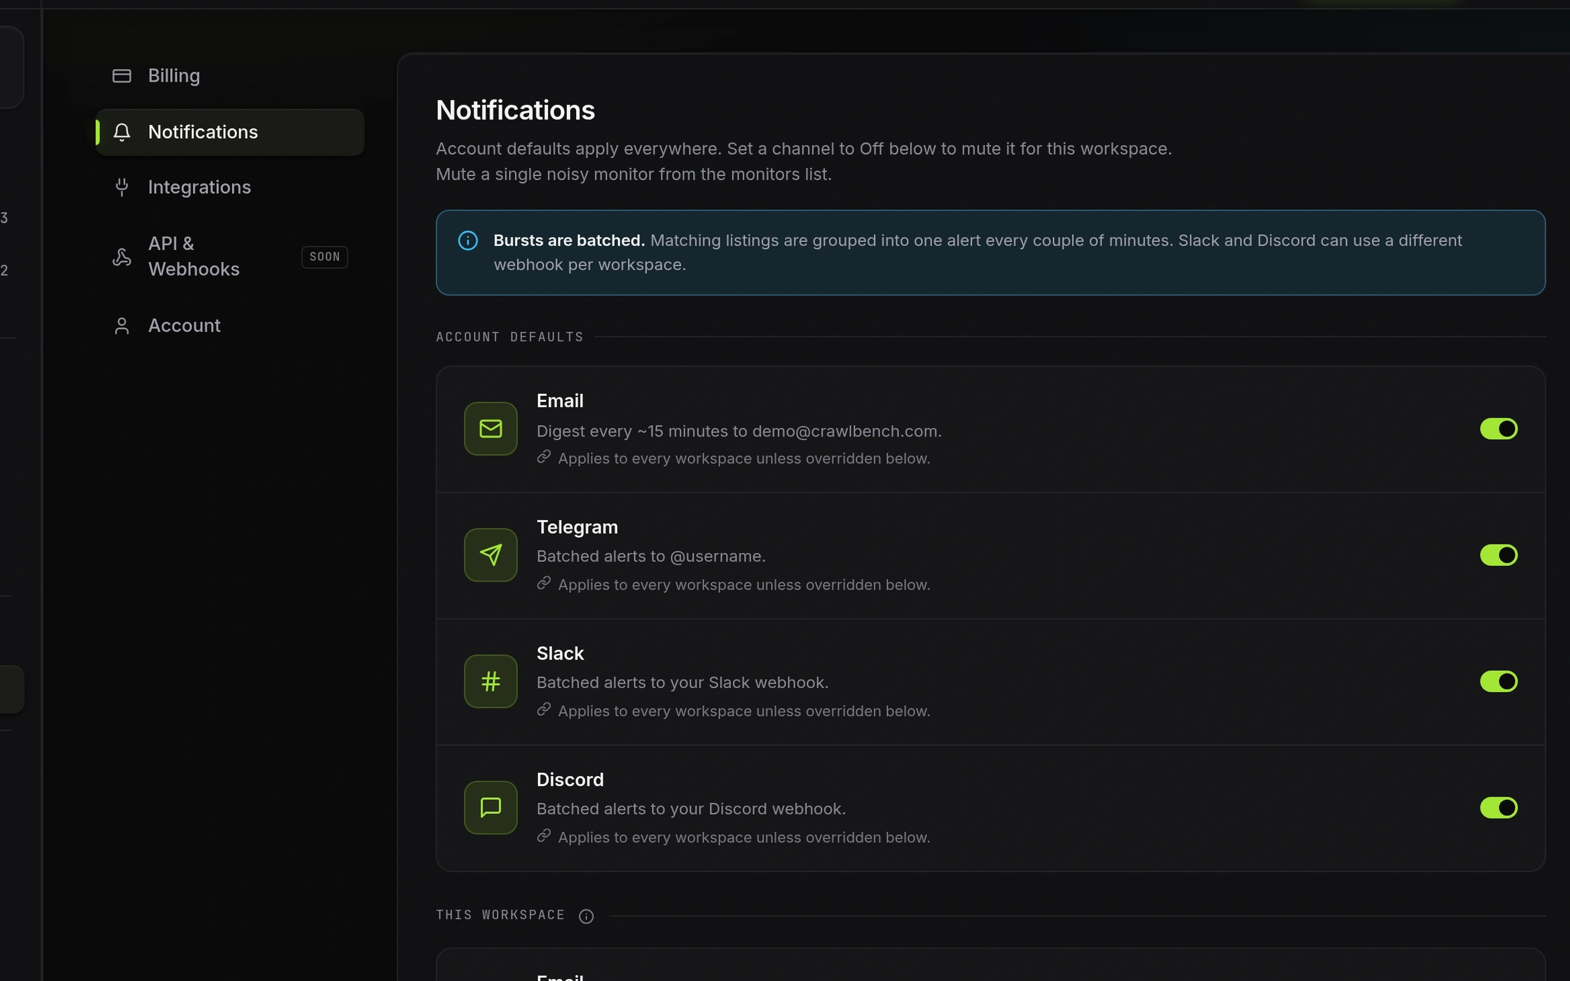1570x981 pixels.
Task: Click 'Batched alerts to your Discord webhook.'
Action: pyautogui.click(x=691, y=809)
